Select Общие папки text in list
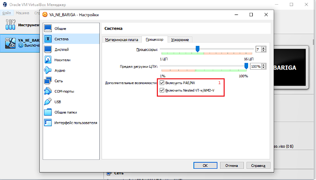316x180 pixels. [66, 112]
